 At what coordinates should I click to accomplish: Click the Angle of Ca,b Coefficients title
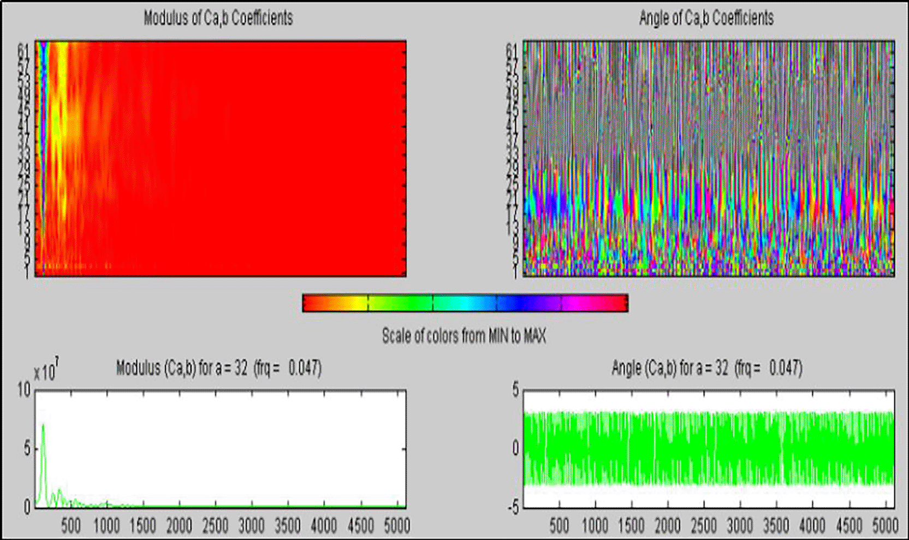(x=706, y=18)
